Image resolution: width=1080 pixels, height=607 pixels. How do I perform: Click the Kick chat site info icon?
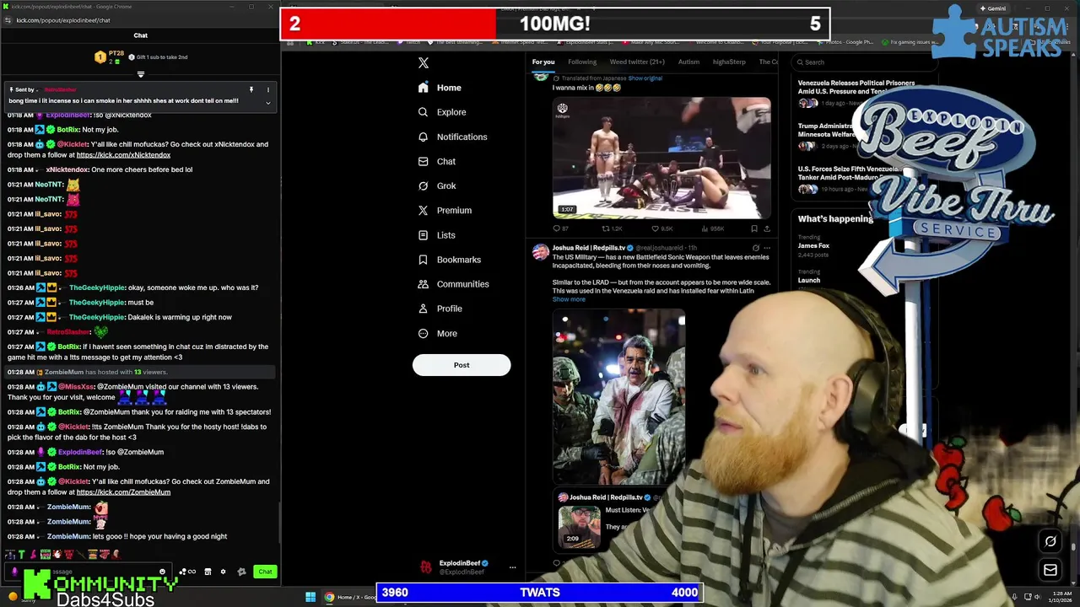(x=8, y=19)
